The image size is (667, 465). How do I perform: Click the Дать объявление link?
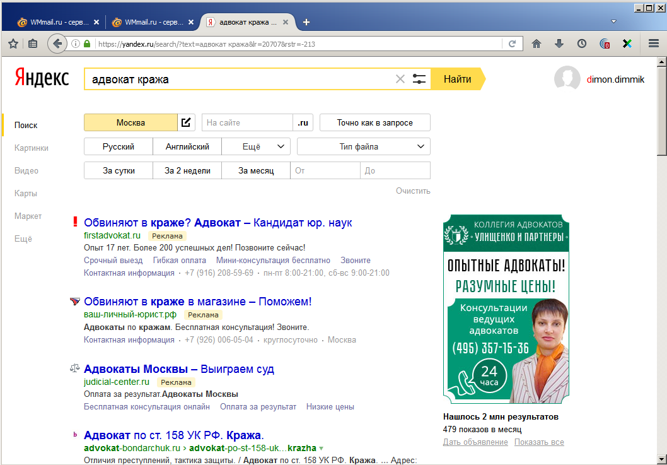click(x=475, y=442)
